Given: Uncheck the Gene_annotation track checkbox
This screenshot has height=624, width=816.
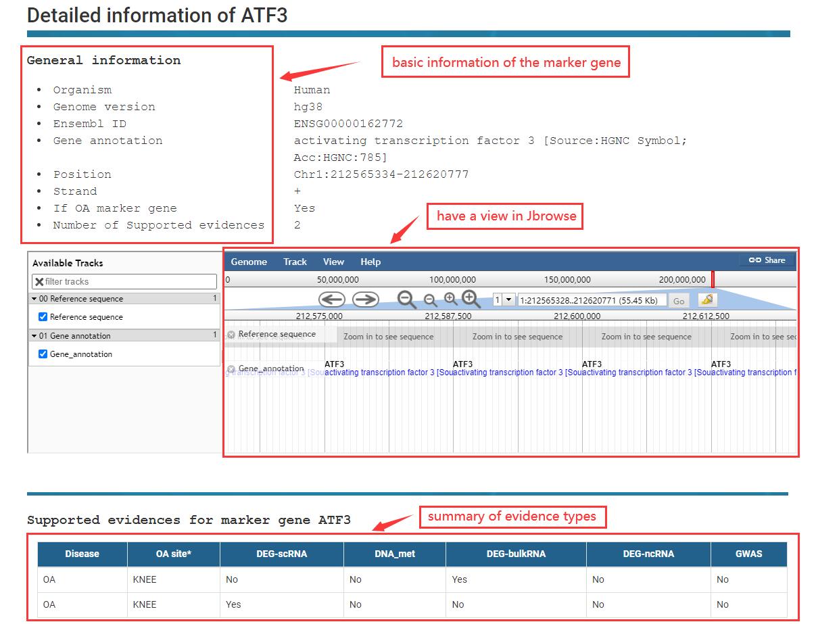Looking at the screenshot, I should [x=43, y=354].
